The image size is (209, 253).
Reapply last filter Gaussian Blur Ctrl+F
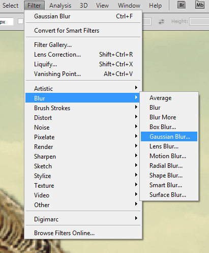click(83, 16)
